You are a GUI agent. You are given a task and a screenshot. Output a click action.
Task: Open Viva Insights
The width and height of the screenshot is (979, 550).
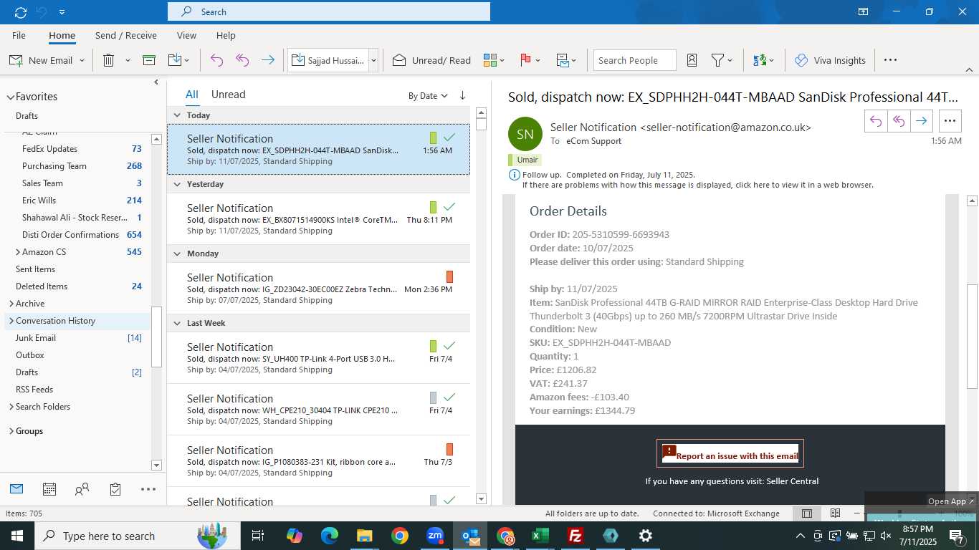pyautogui.click(x=830, y=60)
